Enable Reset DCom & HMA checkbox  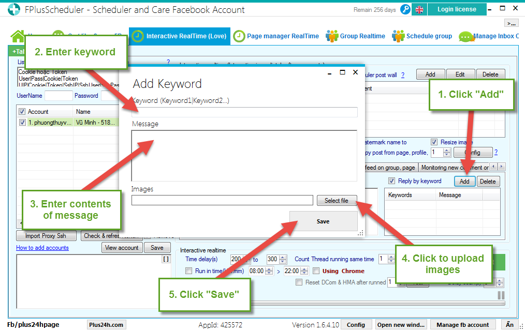point(299,282)
